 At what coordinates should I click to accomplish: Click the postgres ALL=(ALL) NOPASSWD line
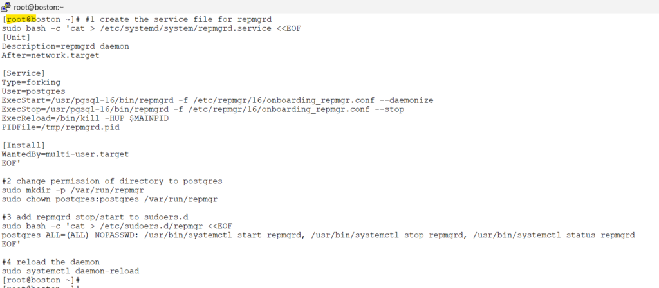pyautogui.click(x=318, y=235)
